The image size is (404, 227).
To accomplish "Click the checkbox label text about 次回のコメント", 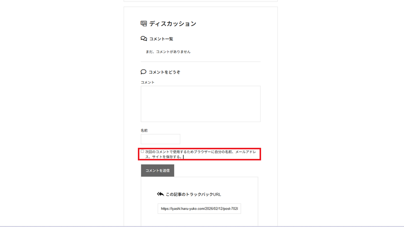I will [202, 151].
